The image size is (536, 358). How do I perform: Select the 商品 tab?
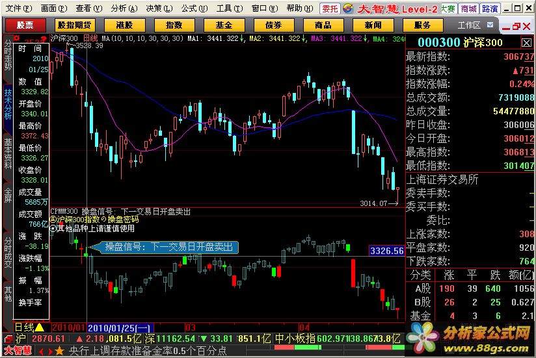[323, 25]
